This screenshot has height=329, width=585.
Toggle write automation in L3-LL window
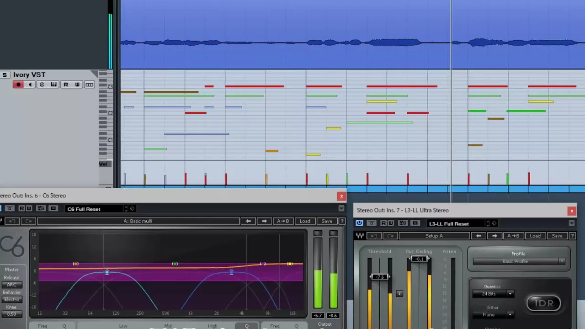point(391,223)
